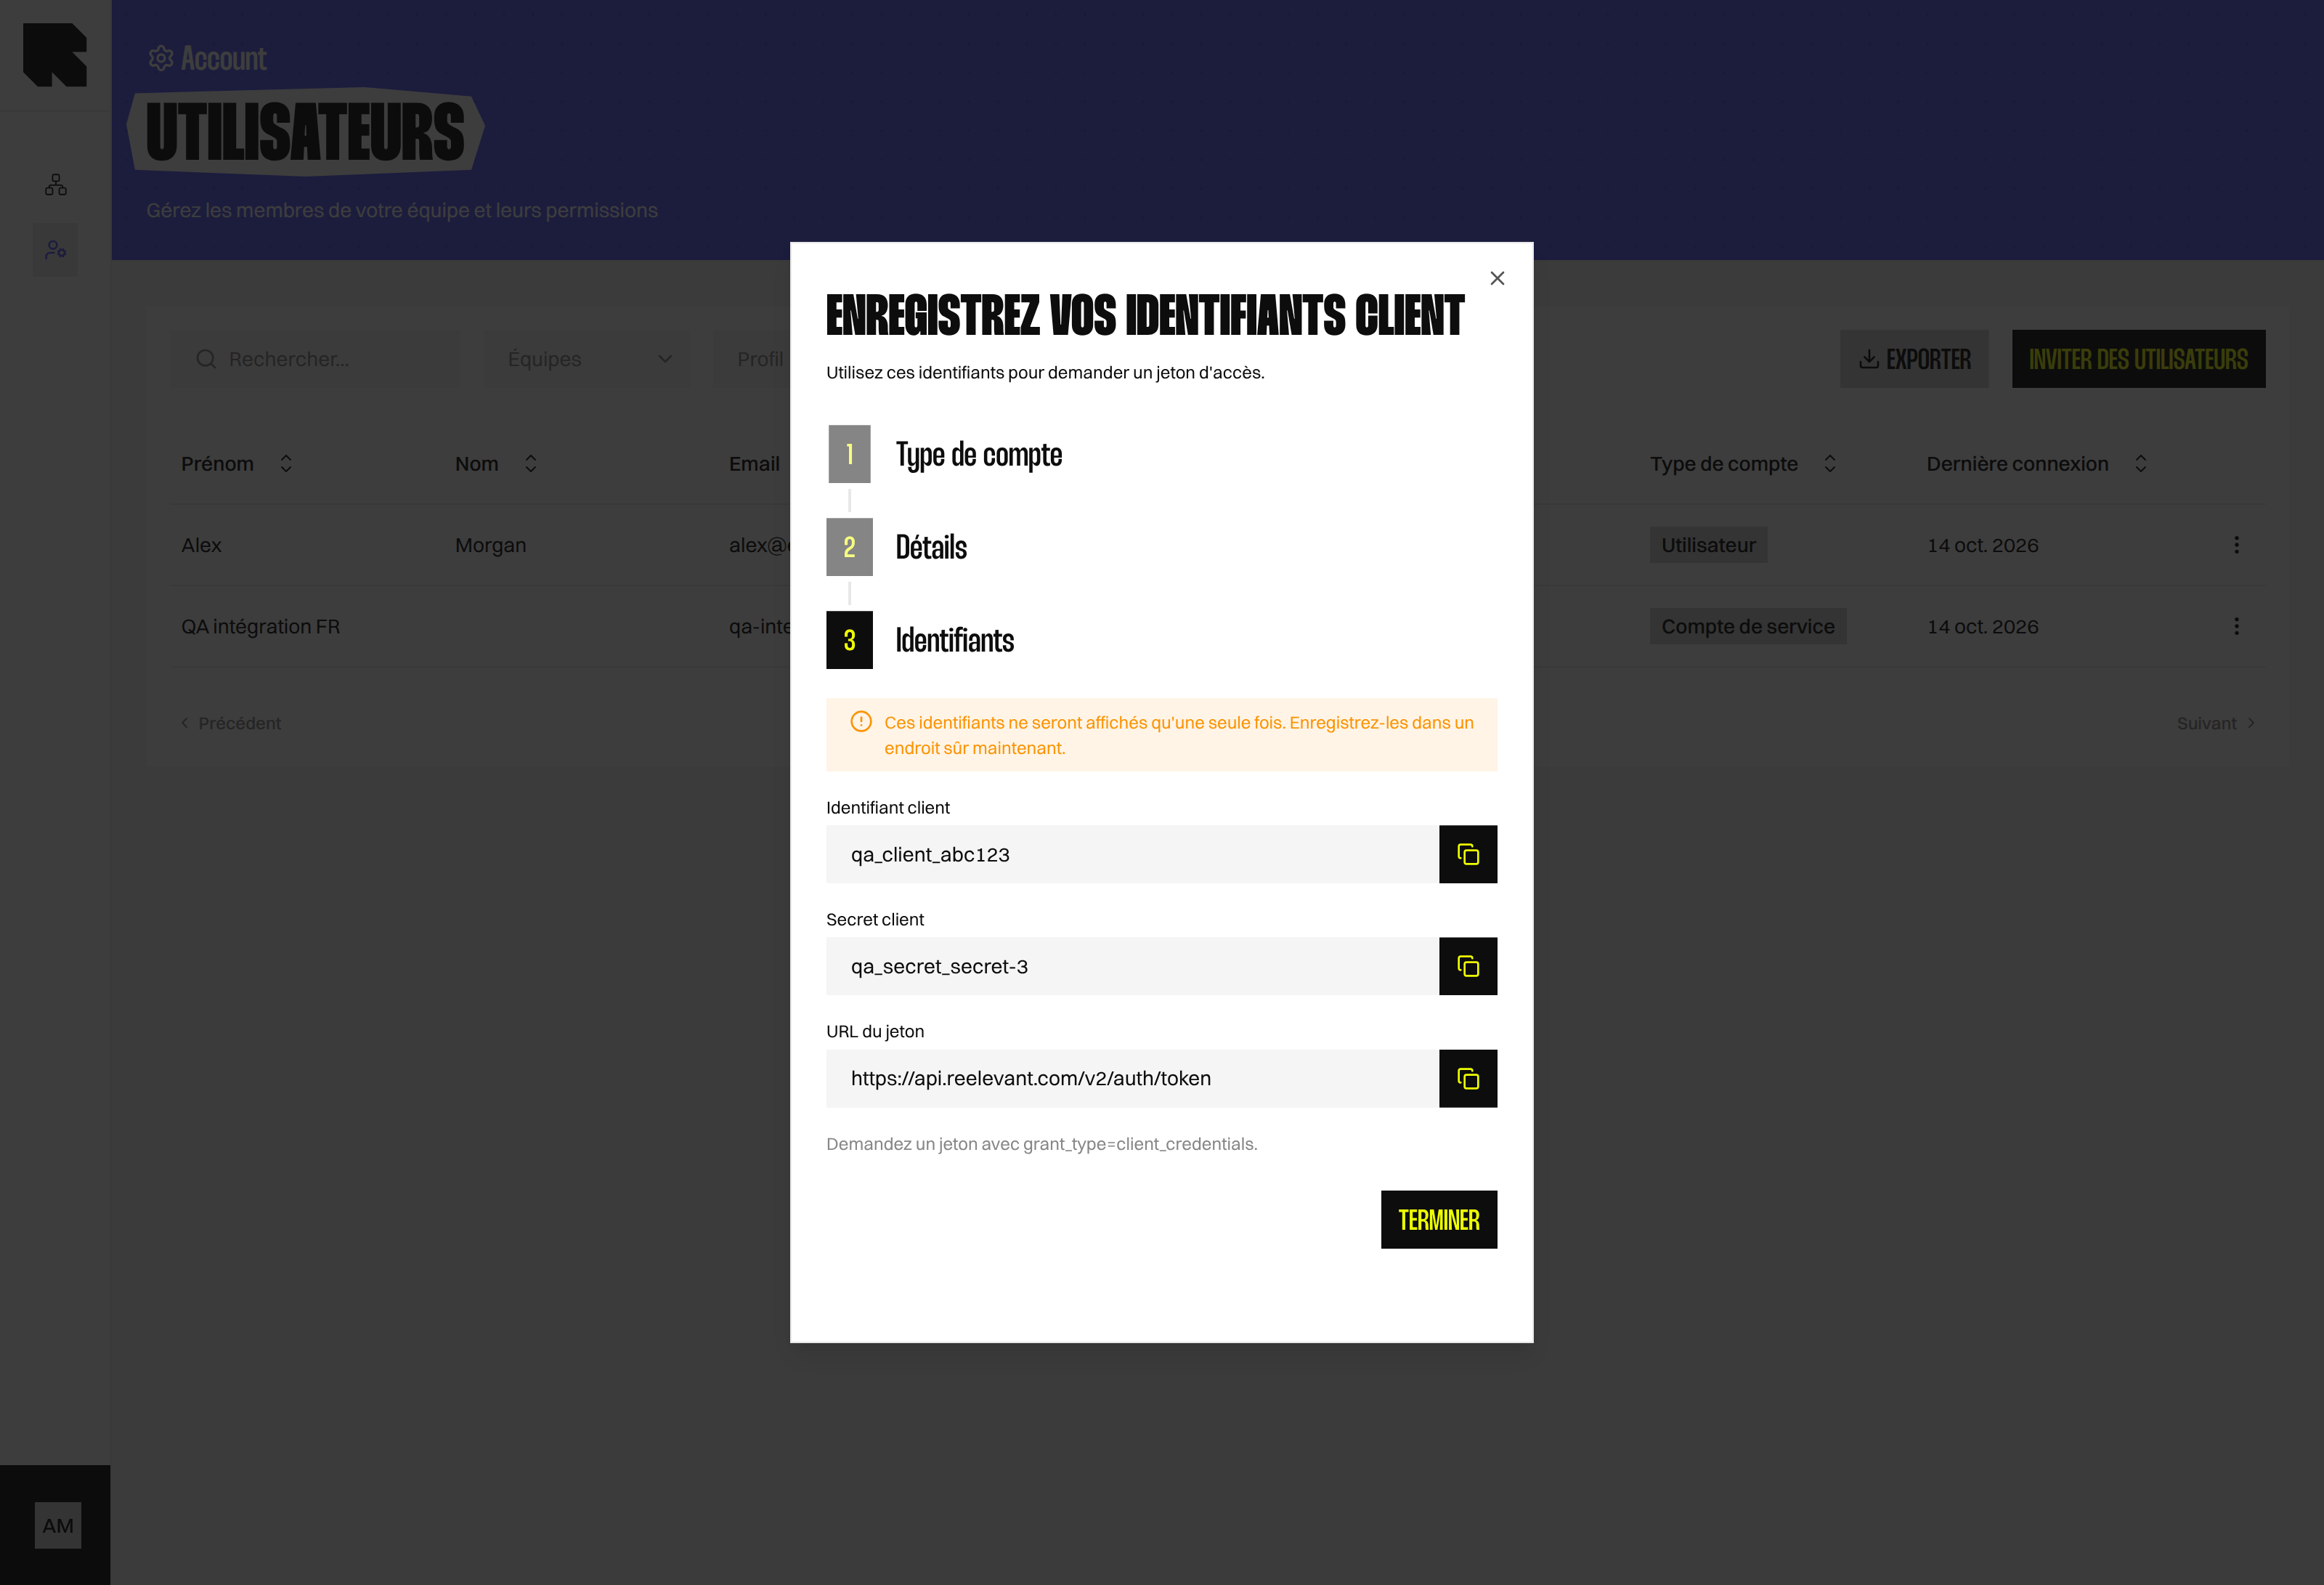Open the users management sidebar icon

click(x=56, y=250)
